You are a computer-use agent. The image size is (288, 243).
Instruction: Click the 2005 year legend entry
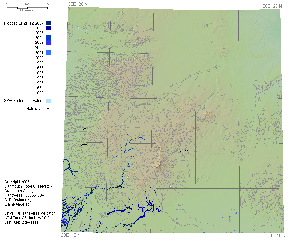click(x=39, y=33)
